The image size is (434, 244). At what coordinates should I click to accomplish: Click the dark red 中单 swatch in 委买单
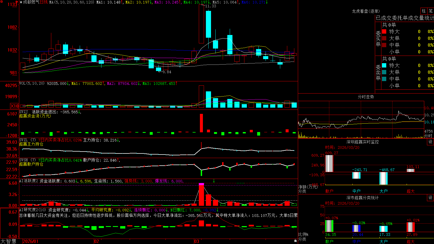pyautogui.click(x=384, y=45)
